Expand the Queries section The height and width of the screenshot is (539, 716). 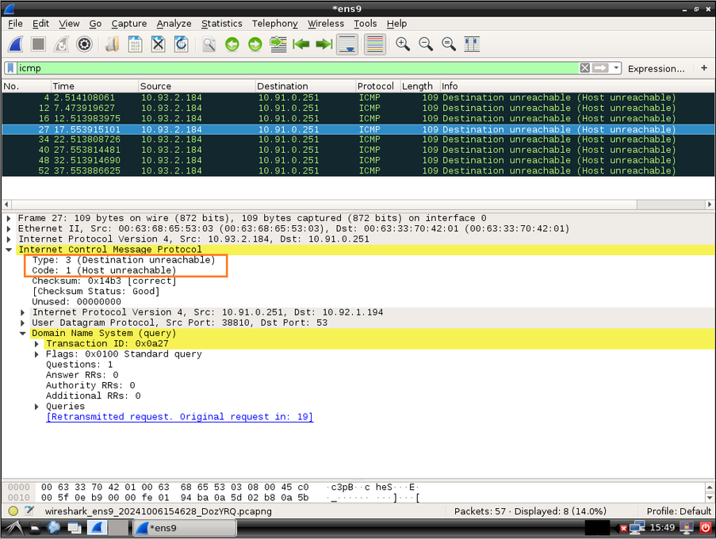coord(37,407)
